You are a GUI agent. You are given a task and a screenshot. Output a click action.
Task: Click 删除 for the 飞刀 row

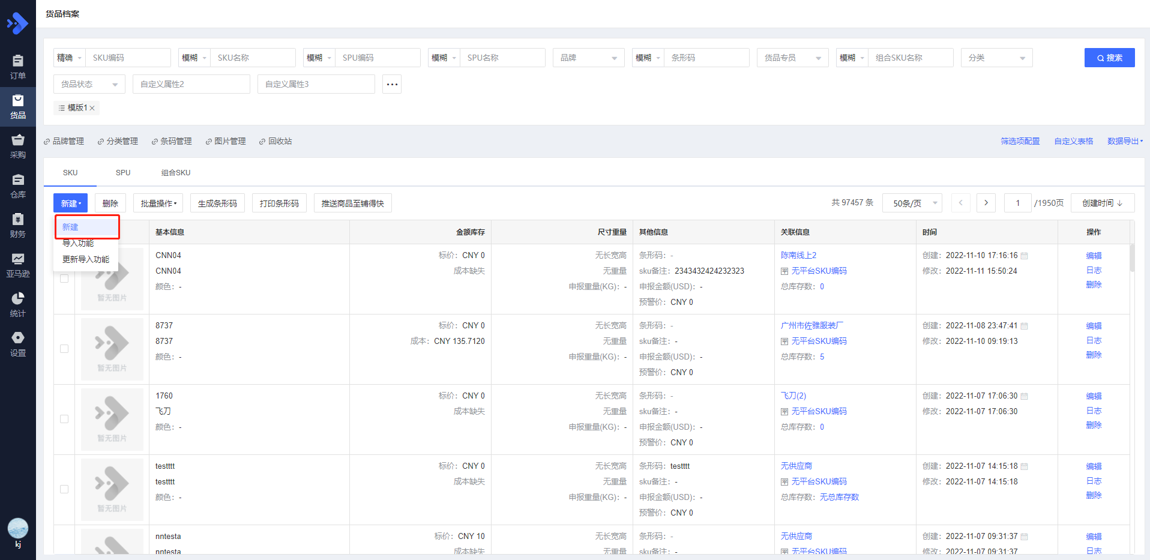click(x=1094, y=425)
